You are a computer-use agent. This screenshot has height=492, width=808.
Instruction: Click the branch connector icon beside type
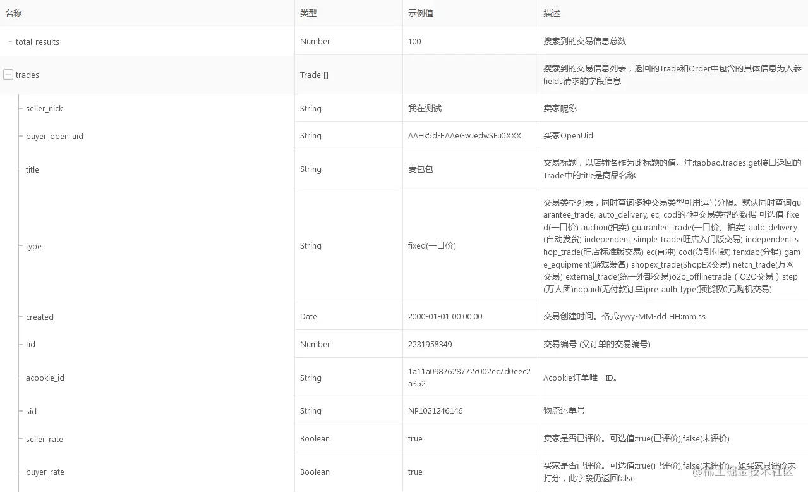tap(20, 246)
